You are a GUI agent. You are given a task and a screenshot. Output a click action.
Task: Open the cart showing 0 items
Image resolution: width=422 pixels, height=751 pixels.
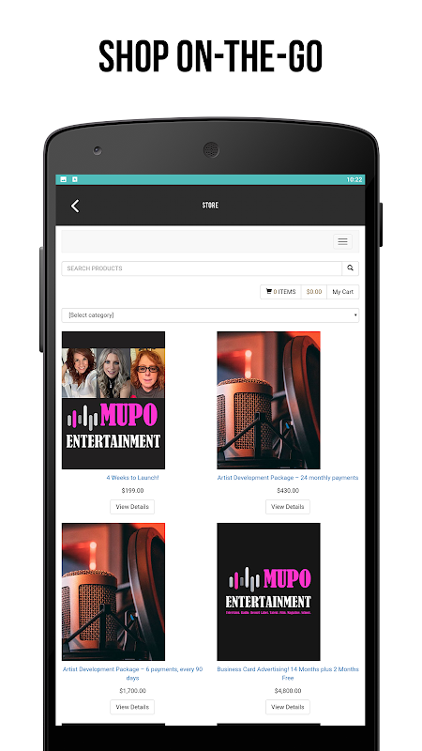click(280, 292)
